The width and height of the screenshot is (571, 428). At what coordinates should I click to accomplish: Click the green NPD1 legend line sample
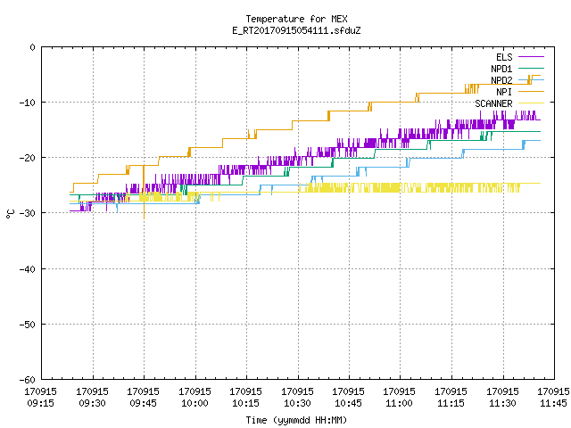pyautogui.click(x=531, y=68)
